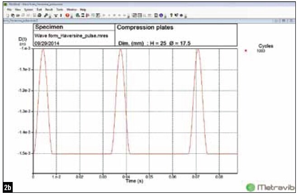Image resolution: width=299 pixels, height=196 pixels.
Task: Open the Help menu
Action: pyautogui.click(x=82, y=9)
